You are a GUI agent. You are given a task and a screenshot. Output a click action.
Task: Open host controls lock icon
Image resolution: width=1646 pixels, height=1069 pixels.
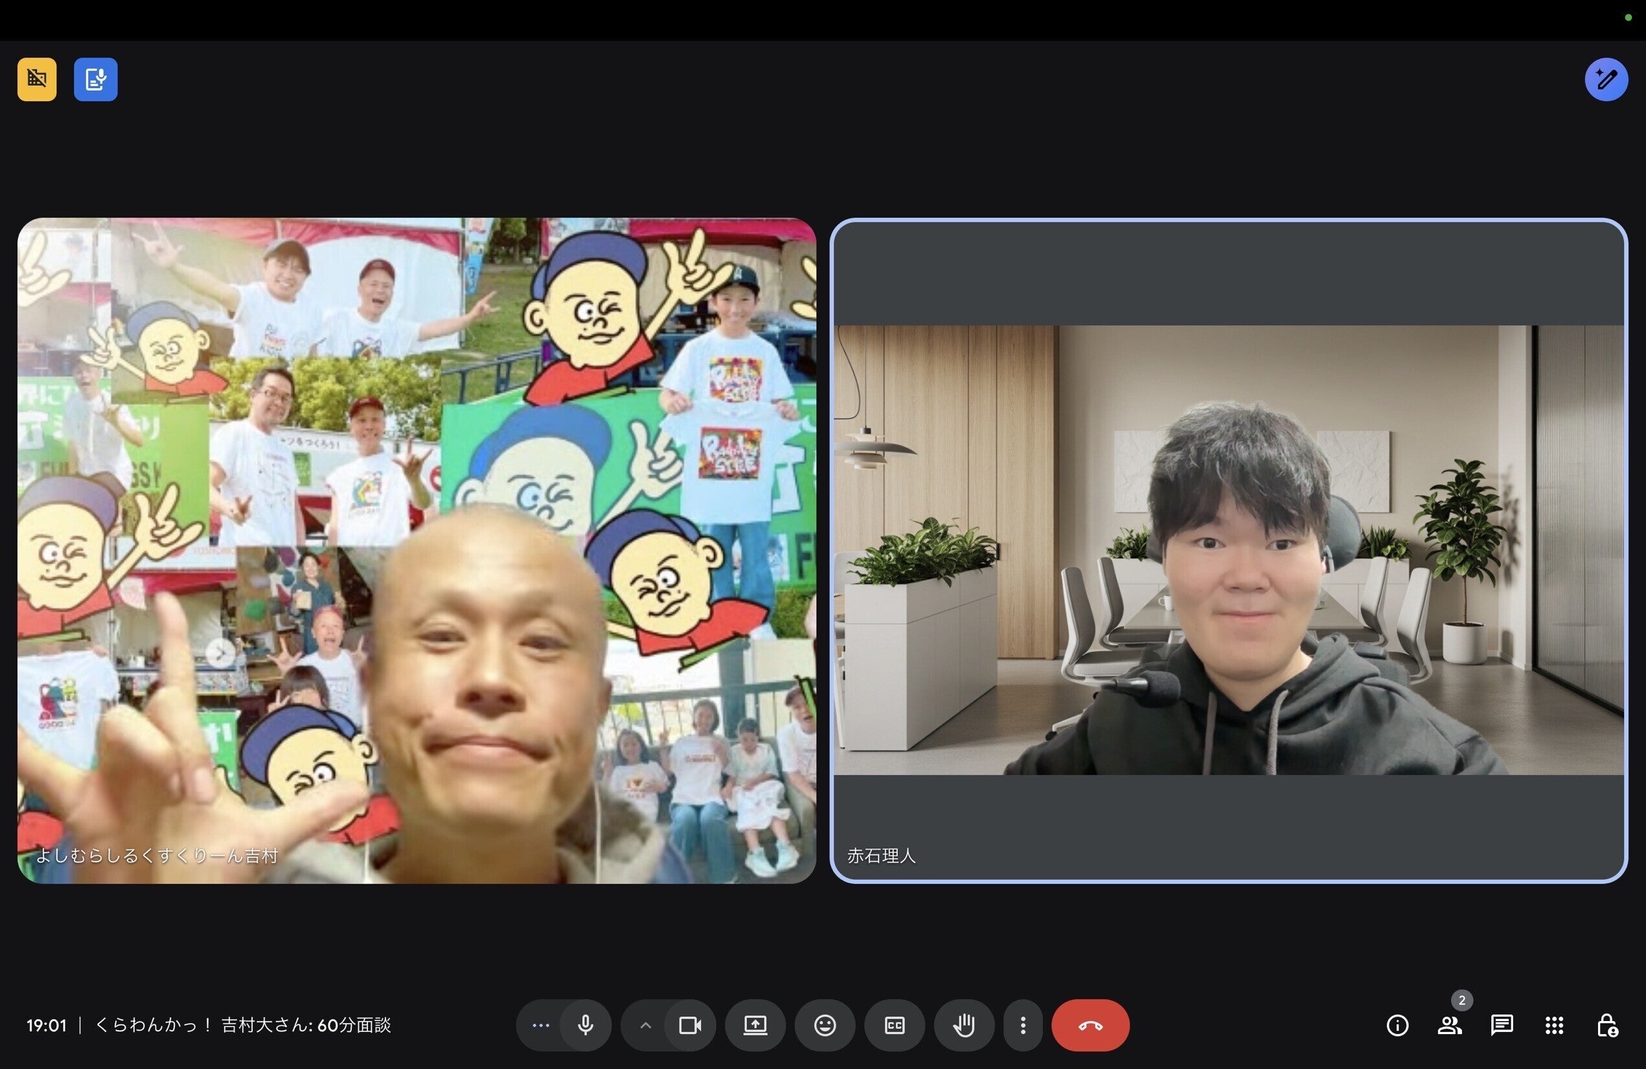click(x=1606, y=1025)
